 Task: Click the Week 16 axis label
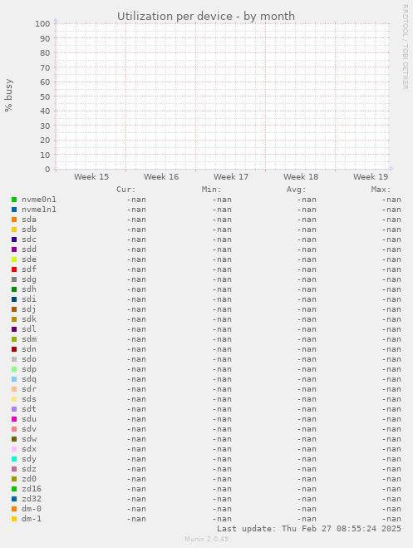[x=161, y=177]
